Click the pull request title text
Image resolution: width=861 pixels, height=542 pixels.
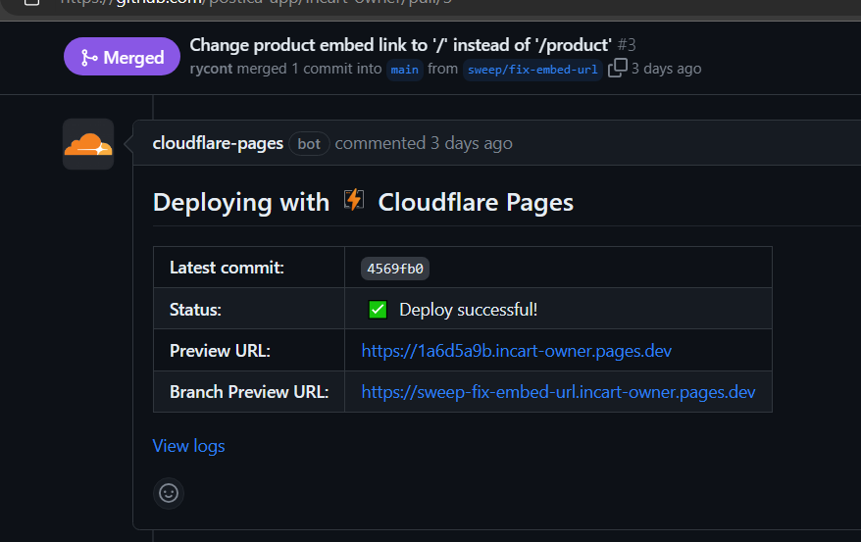click(x=400, y=45)
